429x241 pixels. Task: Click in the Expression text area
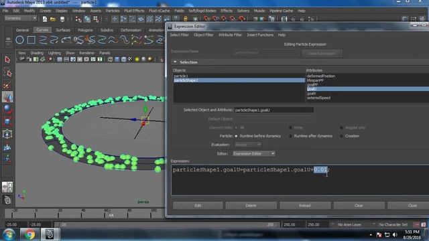(x=300, y=180)
